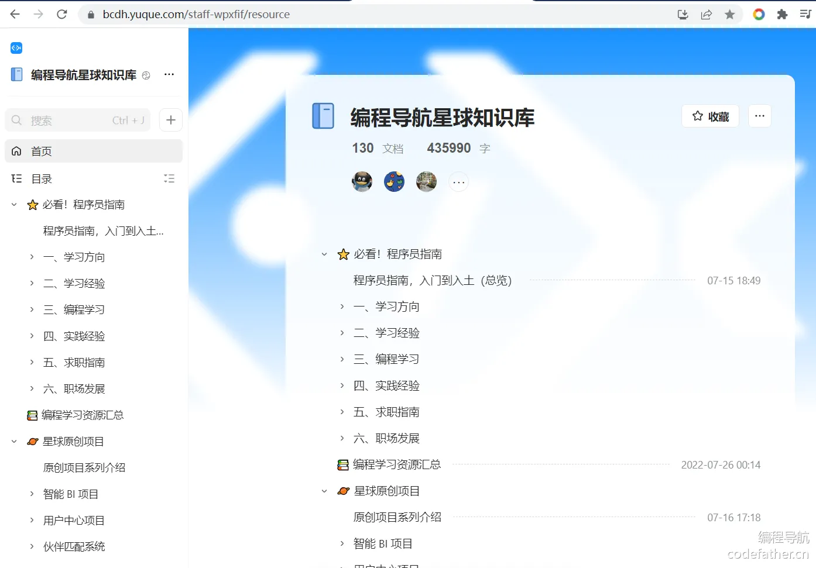Viewport: 816px width, 568px height.
Task: Expand 四、实践经验 in the main catalog
Action: tap(342, 385)
